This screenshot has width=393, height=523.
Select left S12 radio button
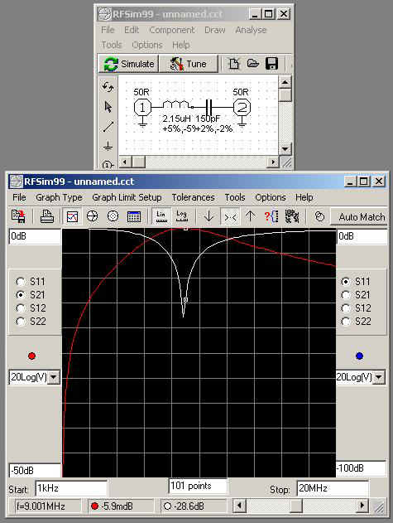point(21,308)
